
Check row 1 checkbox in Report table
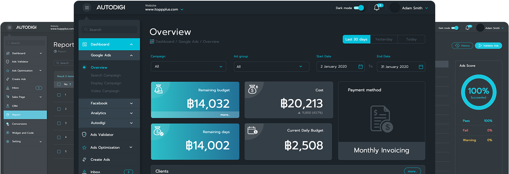pos(59,95)
